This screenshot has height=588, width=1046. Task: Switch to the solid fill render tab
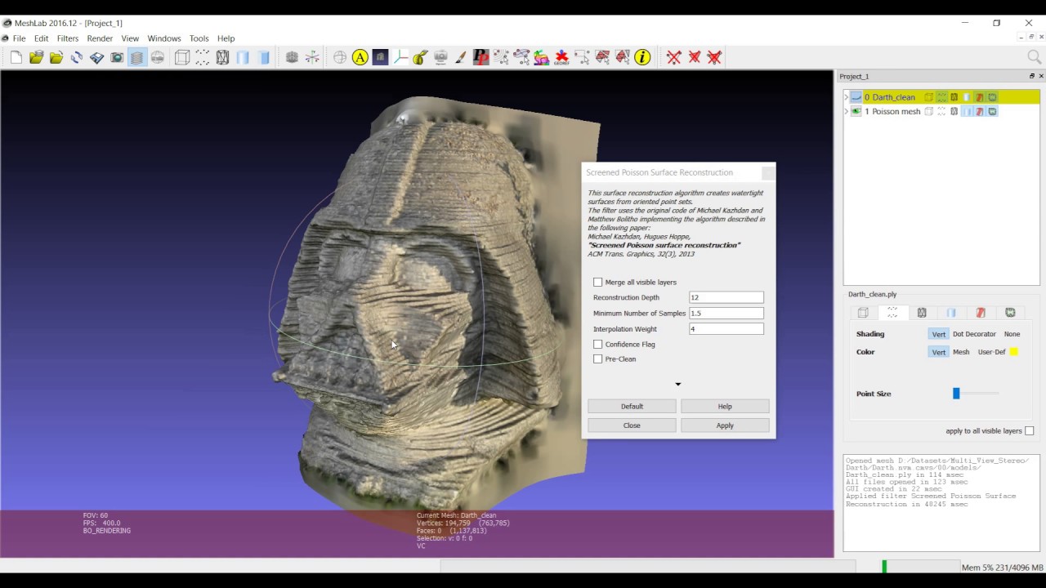click(951, 313)
